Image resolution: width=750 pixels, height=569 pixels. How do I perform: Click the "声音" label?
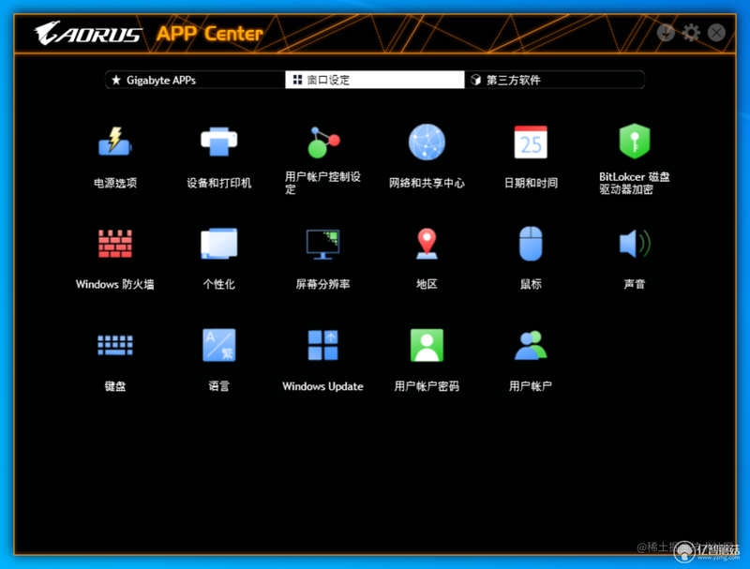coord(635,285)
